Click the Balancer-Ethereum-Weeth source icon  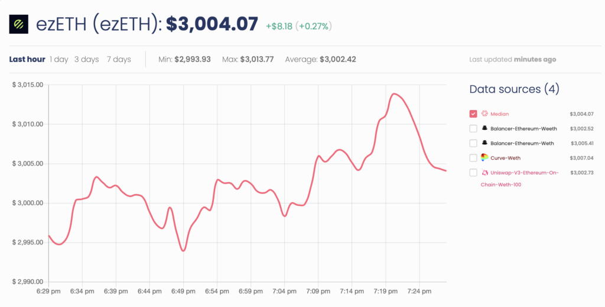(x=484, y=128)
